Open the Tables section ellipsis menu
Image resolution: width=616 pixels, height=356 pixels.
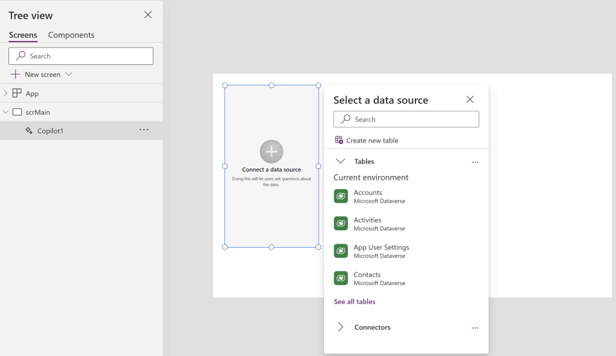pos(475,162)
